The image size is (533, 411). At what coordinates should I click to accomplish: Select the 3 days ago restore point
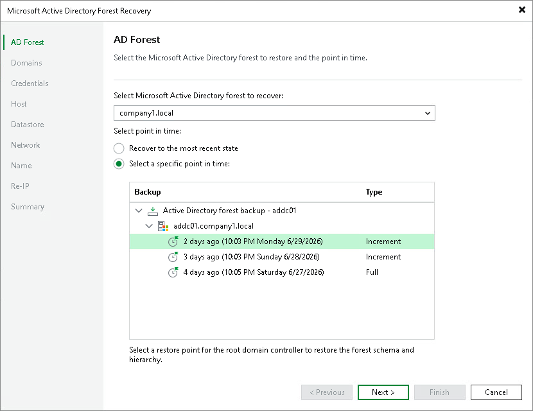(x=282, y=257)
